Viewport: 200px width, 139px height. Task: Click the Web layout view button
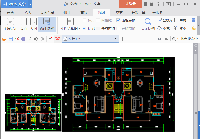click(47, 24)
